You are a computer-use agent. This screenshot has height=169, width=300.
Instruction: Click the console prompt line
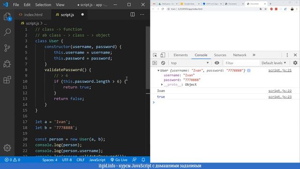(x=225, y=102)
